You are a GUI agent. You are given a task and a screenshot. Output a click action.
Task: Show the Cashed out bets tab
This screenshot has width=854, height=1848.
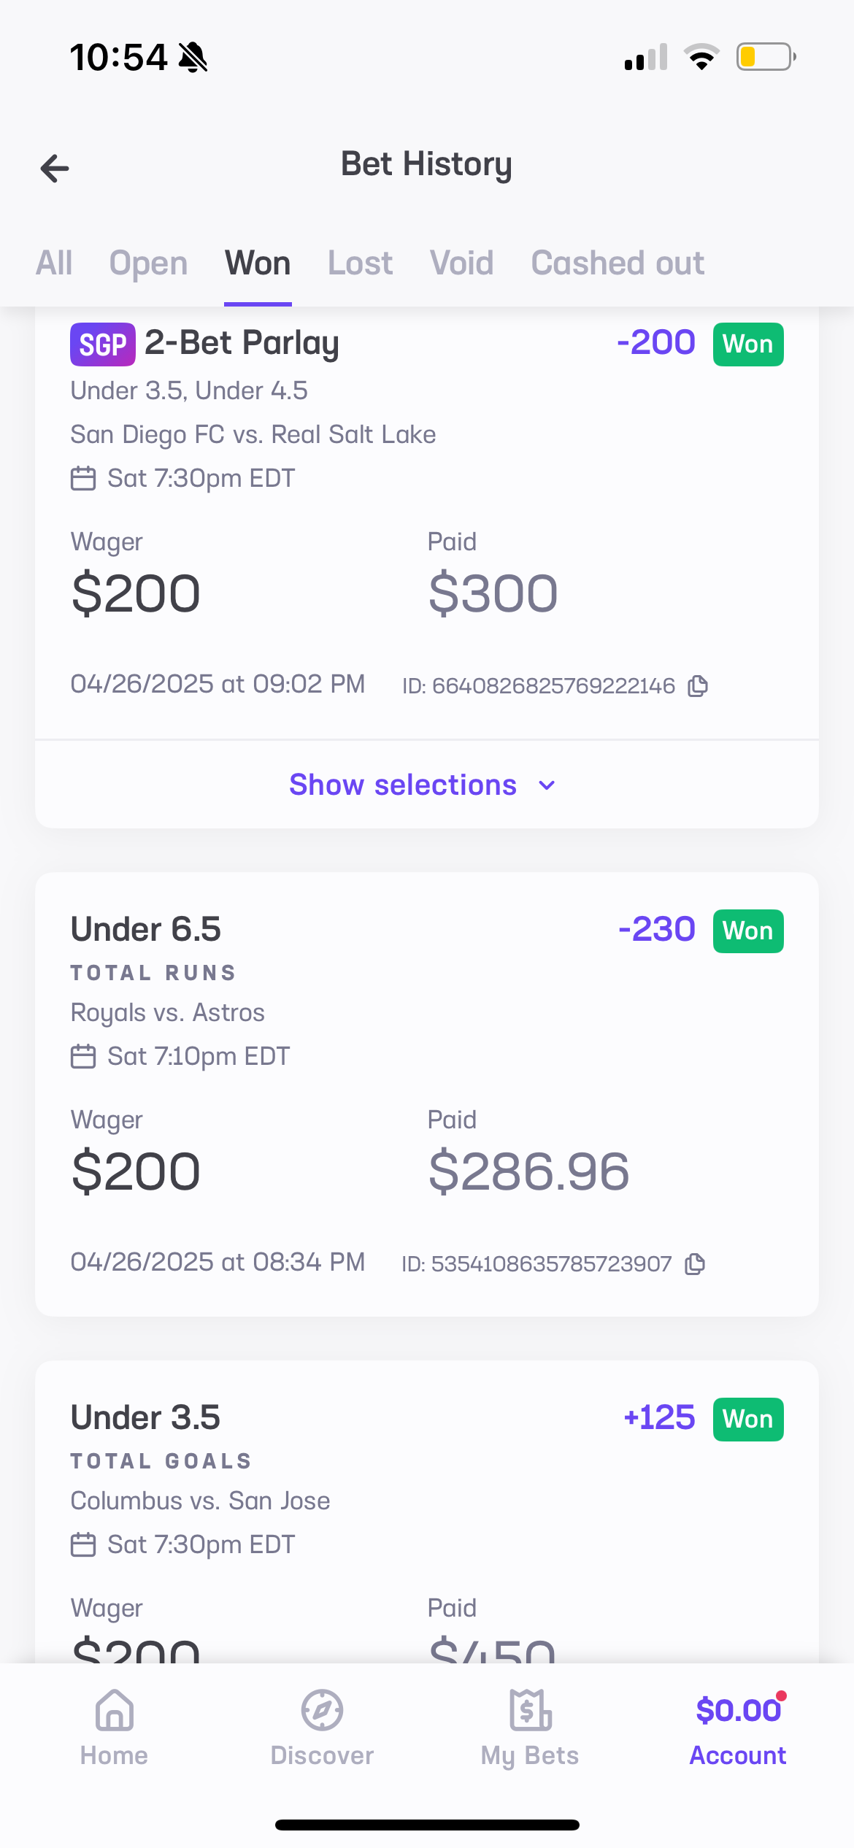(x=618, y=263)
